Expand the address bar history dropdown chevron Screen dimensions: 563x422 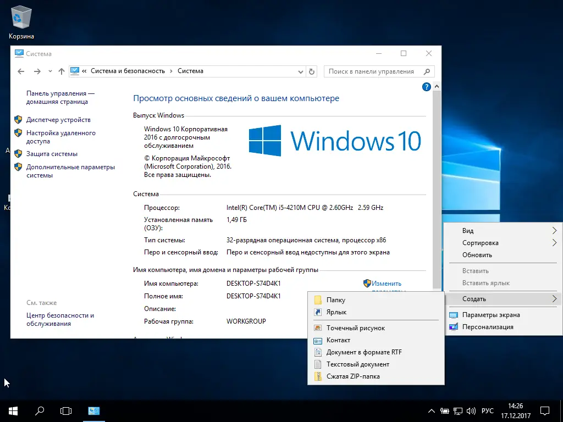point(301,71)
